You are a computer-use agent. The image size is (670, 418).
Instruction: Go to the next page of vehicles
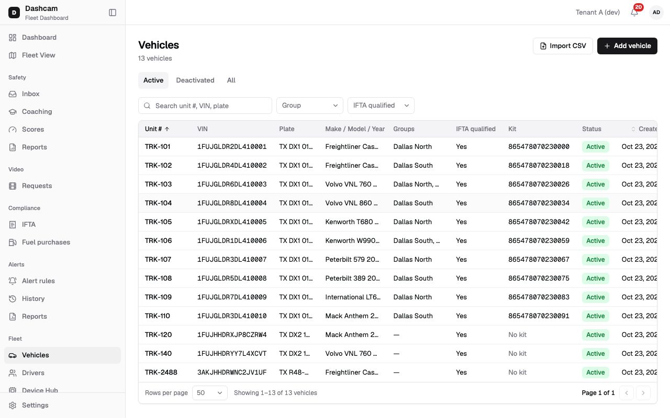point(643,393)
